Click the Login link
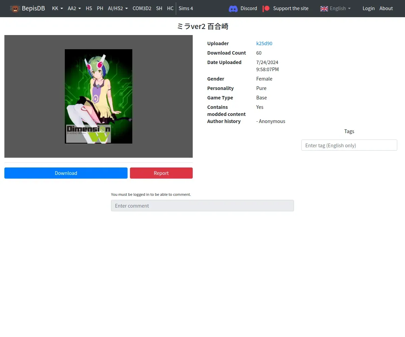Screen dimensions: 405x337 tap(369, 8)
